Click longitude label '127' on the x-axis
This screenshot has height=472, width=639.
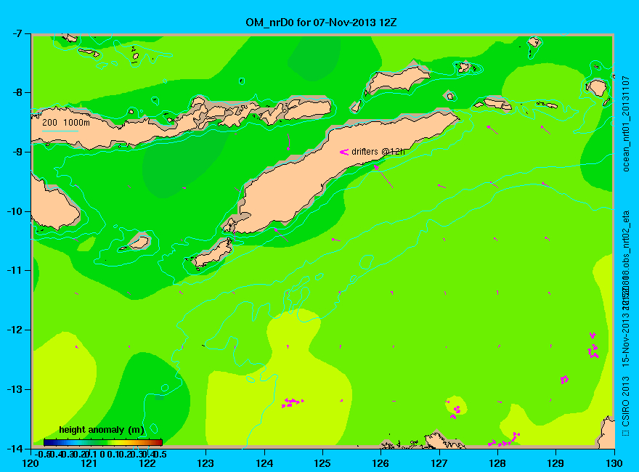439,463
